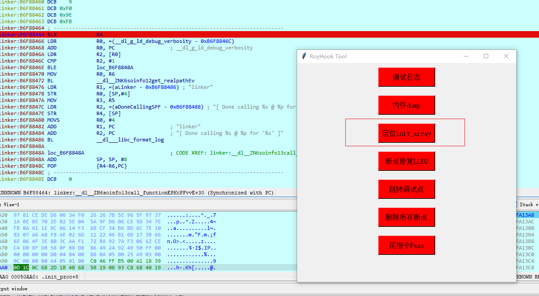Select the highlighted BLX R4 breakpoint line
The image size is (539, 296).
coord(269,35)
